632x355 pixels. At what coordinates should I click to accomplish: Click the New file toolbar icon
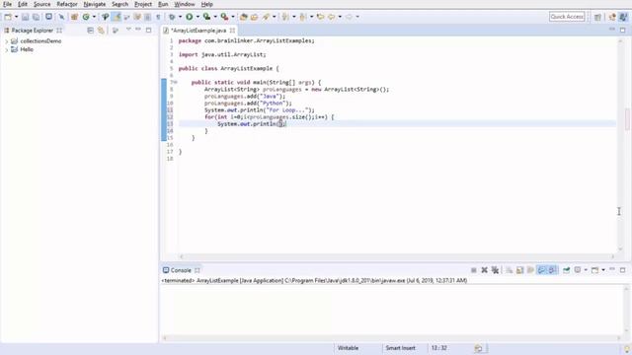coord(8,17)
